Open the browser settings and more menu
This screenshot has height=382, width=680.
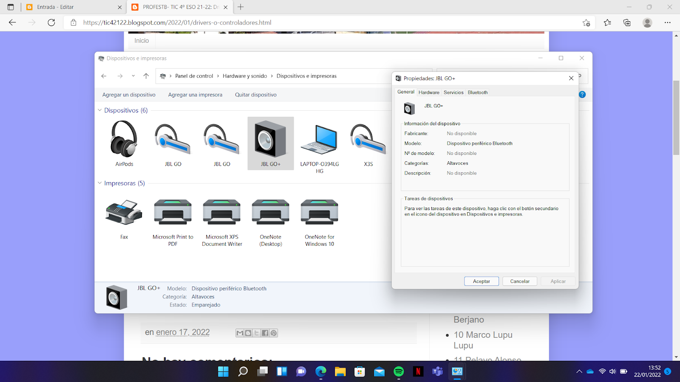[x=668, y=22]
